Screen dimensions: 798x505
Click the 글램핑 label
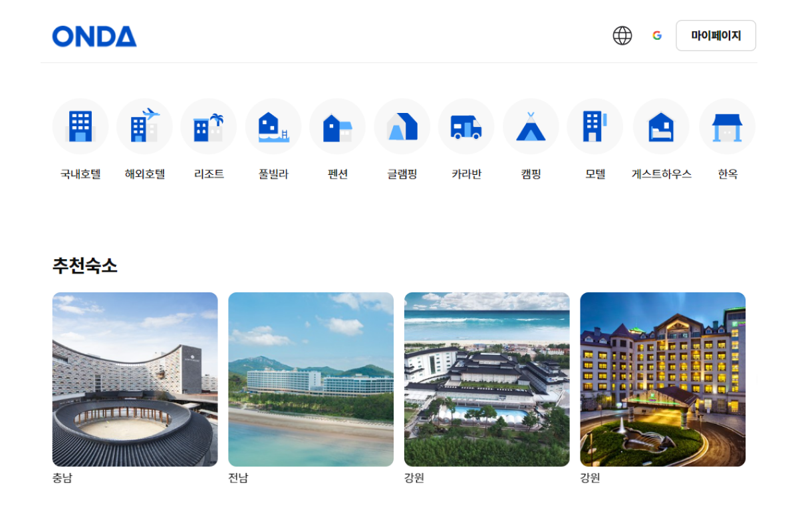(402, 174)
